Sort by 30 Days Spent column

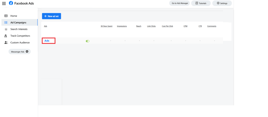point(106,26)
